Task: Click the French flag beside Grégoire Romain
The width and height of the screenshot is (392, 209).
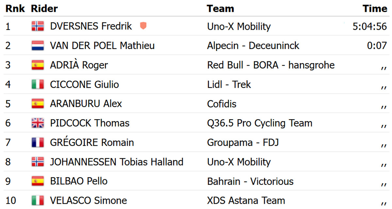Action: point(38,143)
